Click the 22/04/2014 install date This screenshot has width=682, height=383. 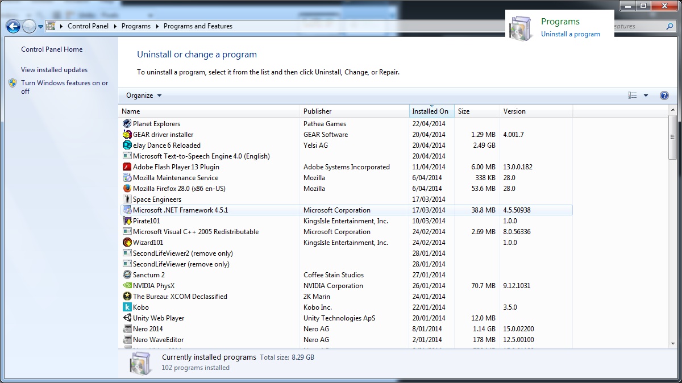[x=429, y=124]
